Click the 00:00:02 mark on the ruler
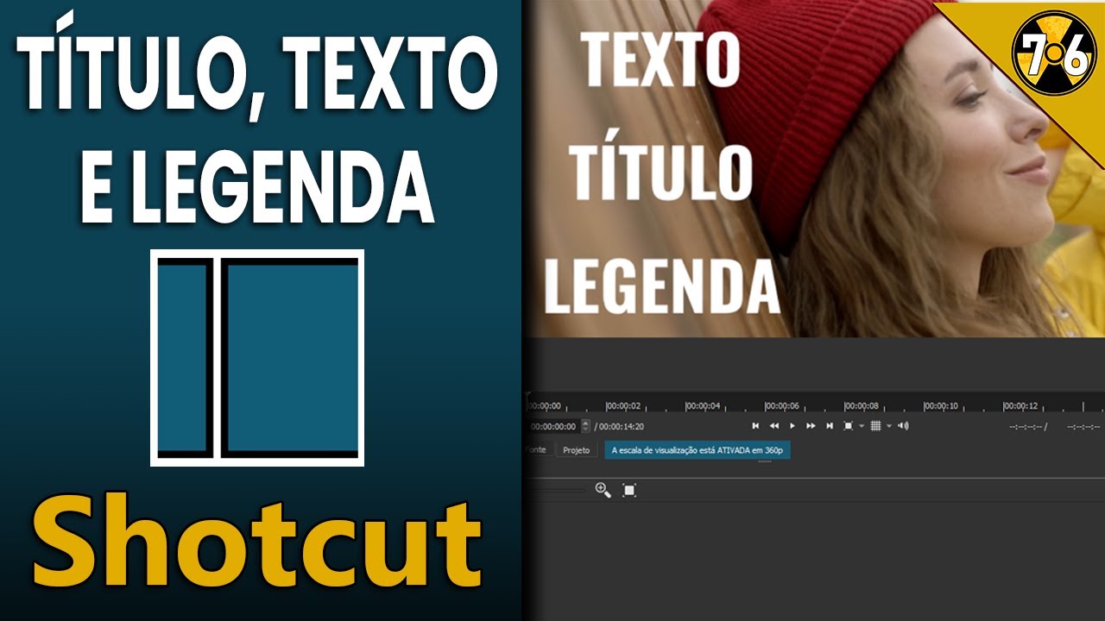1105x621 pixels. coord(623,405)
